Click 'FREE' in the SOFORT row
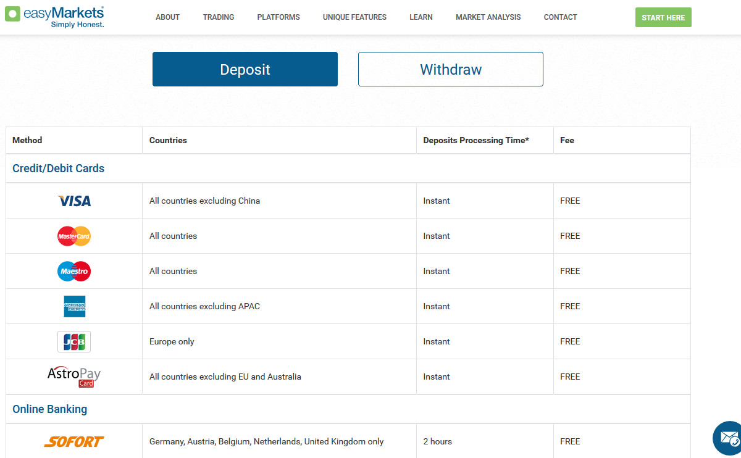Screen dimensions: 741x458 click(570, 441)
